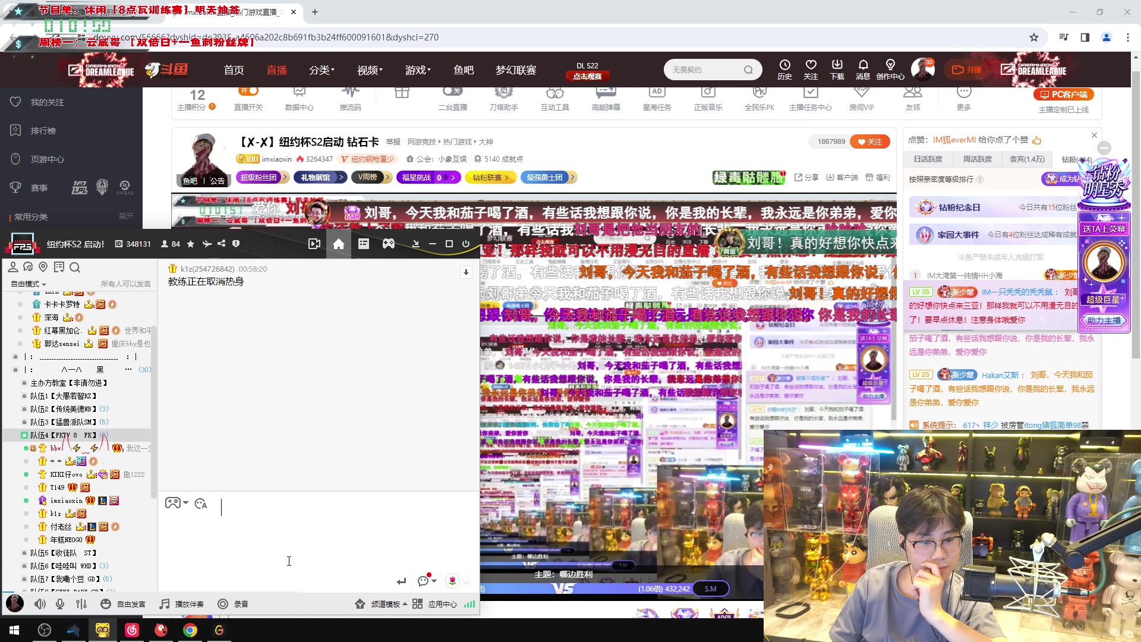Image resolution: width=1141 pixels, height=642 pixels.
Task: Toggle the speaker volume icon at bottom left
Action: coord(39,603)
